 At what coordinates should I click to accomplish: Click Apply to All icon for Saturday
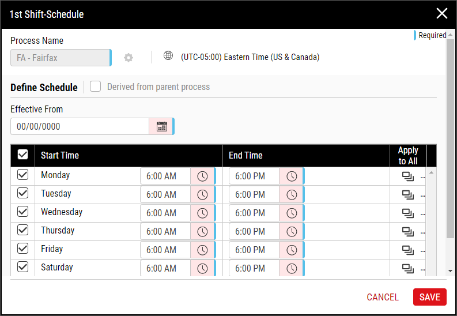408,269
